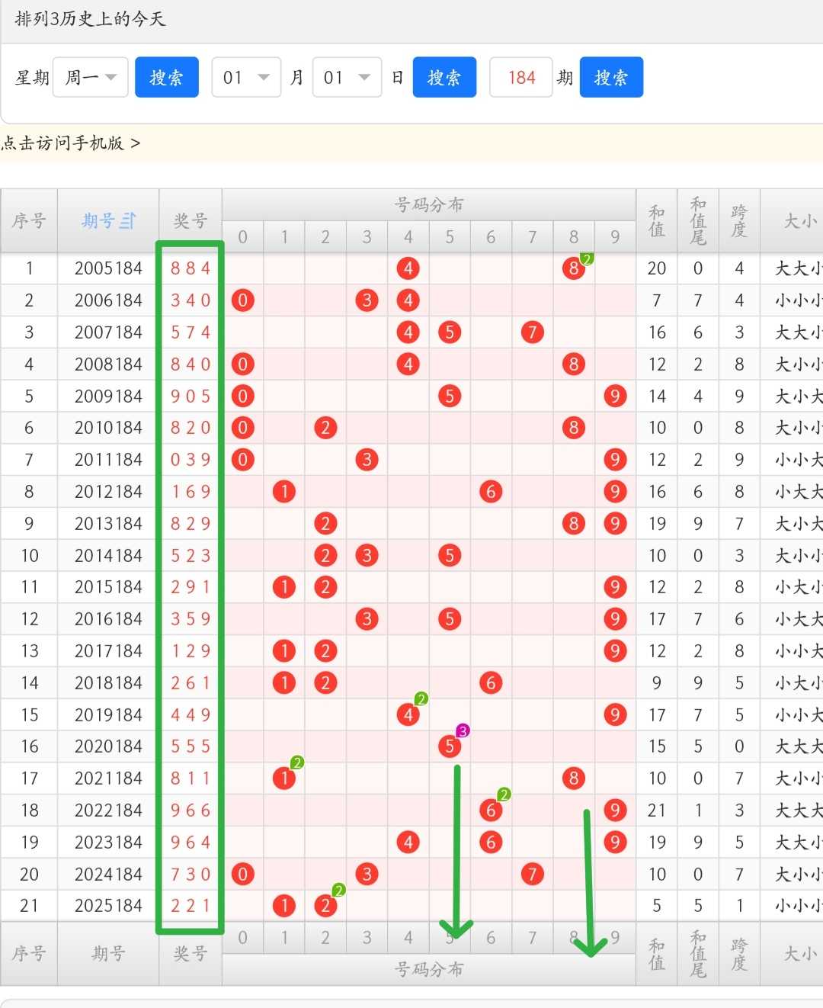Image resolution: width=823 pixels, height=1008 pixels.
Task: Click the bottom 序号 footer header
Action: click(x=29, y=953)
